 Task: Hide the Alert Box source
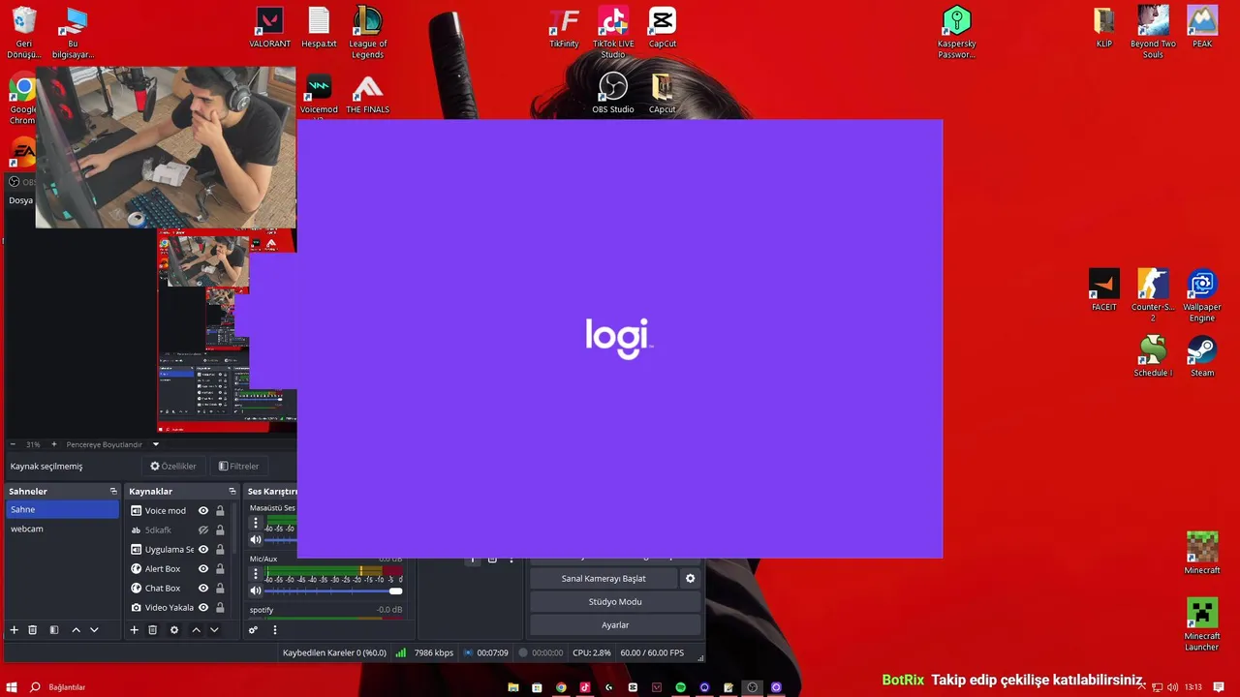pos(203,568)
